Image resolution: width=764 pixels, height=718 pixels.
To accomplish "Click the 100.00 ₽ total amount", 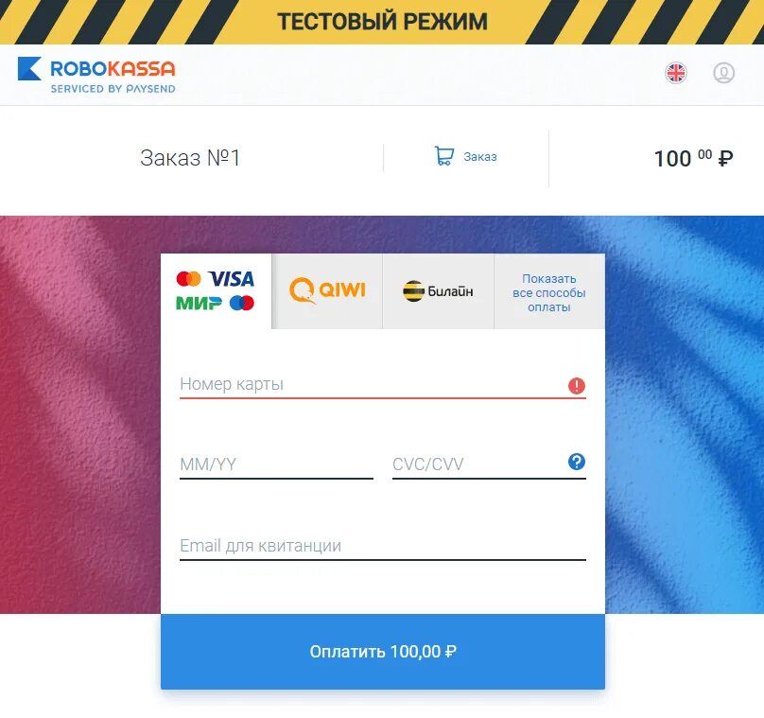I will [693, 158].
